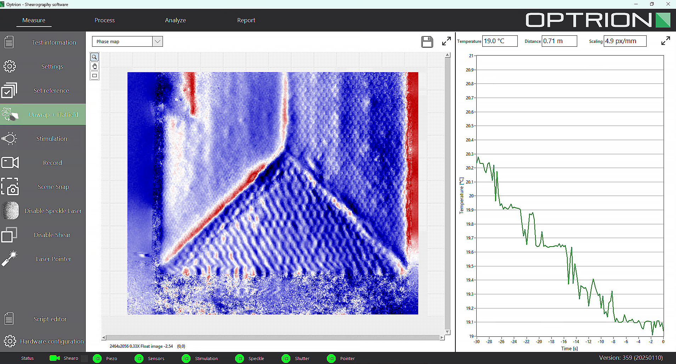Click the Hardware configuration label

(52, 341)
